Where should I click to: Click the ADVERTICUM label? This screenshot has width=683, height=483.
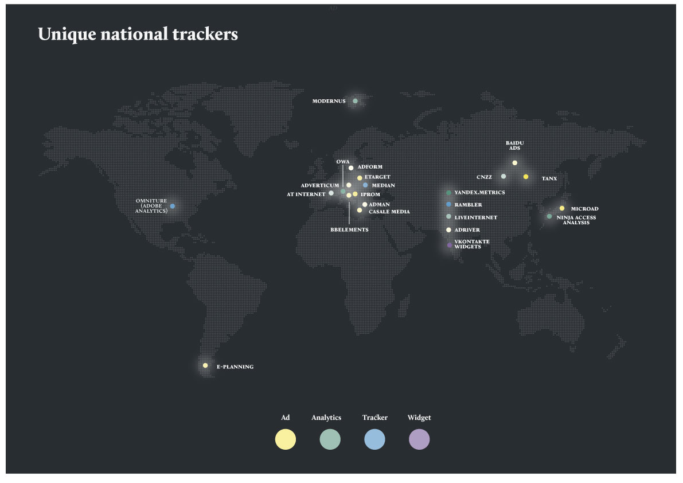[x=320, y=185]
